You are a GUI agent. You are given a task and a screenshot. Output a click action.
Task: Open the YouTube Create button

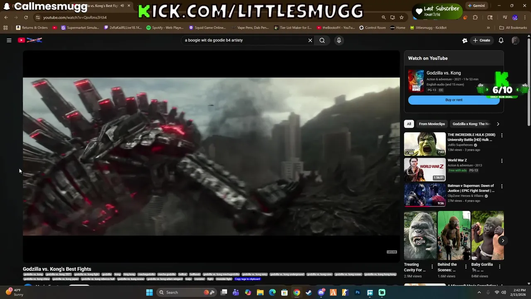(x=482, y=40)
